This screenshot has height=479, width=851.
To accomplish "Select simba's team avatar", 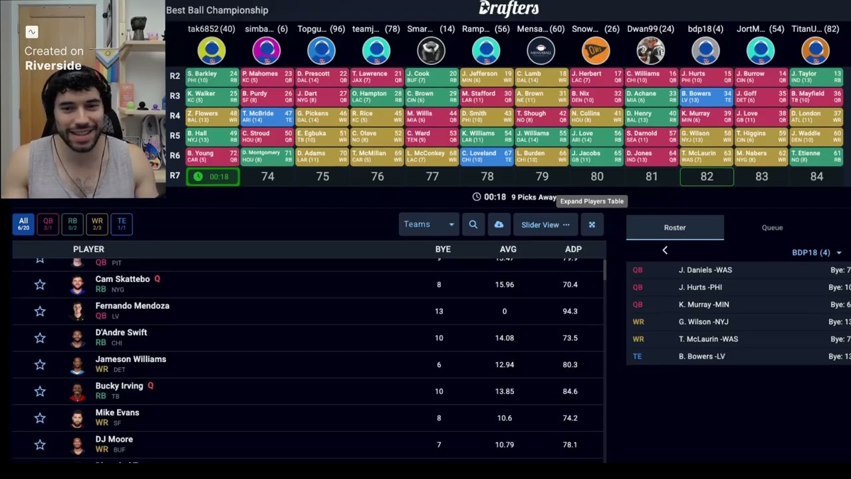I will (266, 51).
